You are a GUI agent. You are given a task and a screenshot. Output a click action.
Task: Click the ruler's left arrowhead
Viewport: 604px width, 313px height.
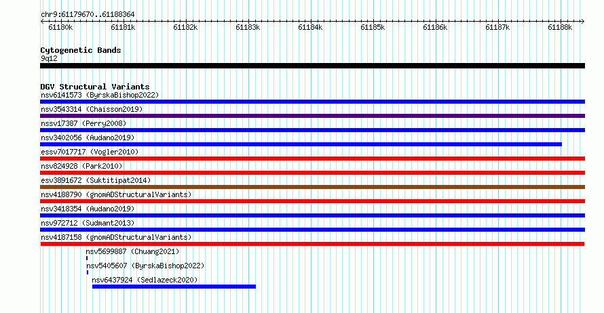[x=42, y=22]
